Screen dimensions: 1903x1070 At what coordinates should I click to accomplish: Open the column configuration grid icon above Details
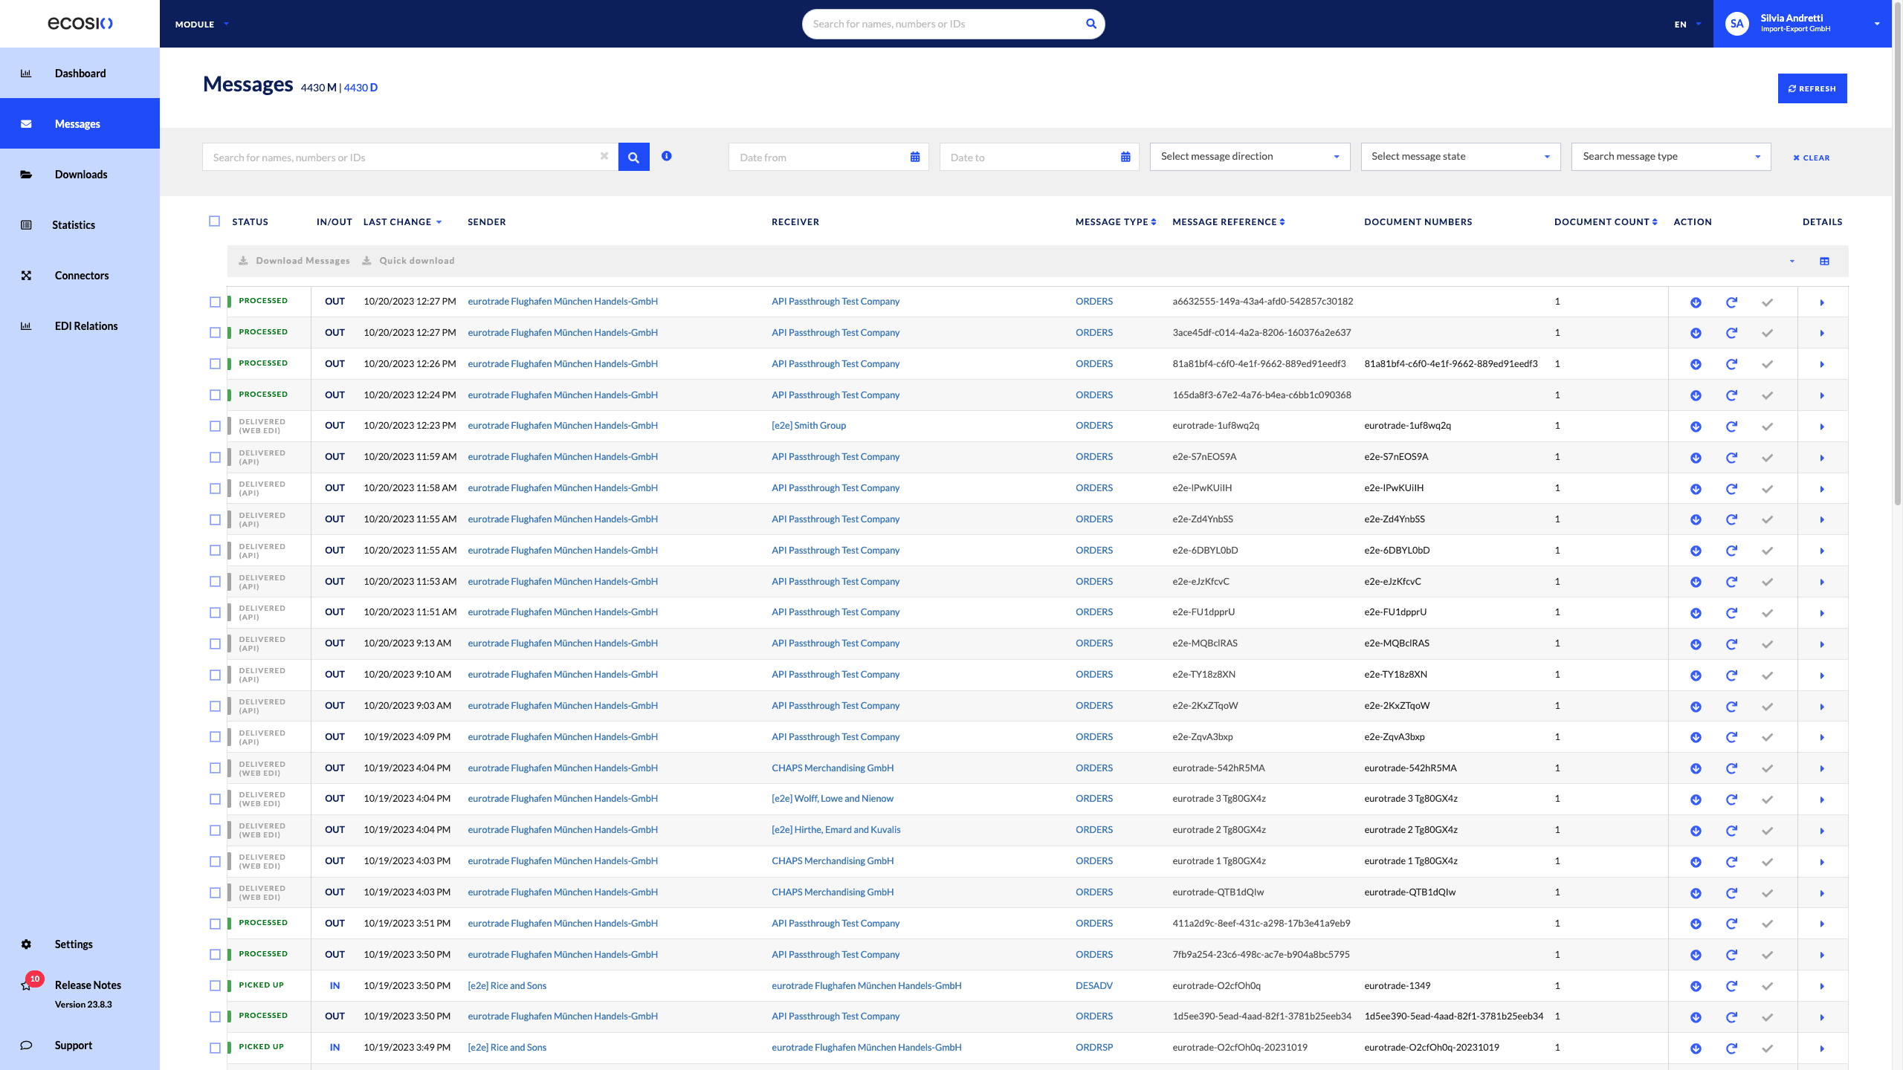pyautogui.click(x=1824, y=261)
